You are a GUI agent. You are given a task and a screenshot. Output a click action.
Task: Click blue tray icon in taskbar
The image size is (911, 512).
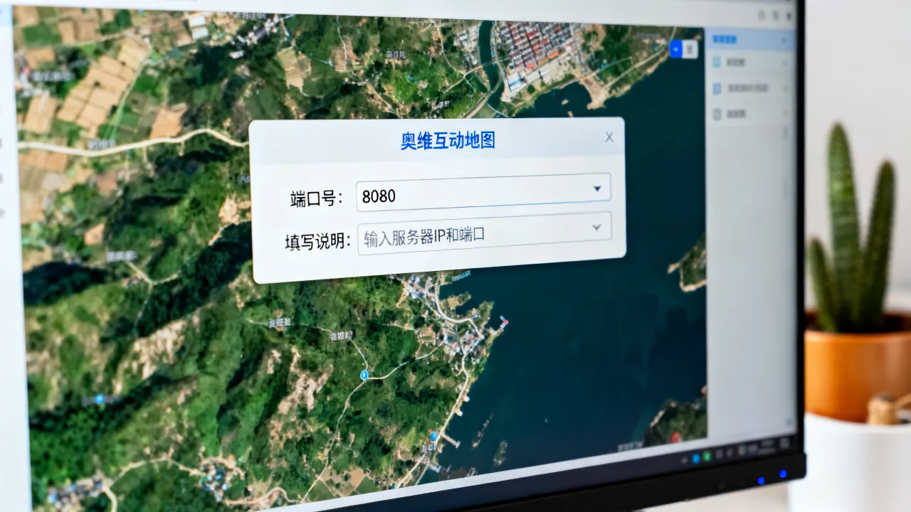click(695, 459)
